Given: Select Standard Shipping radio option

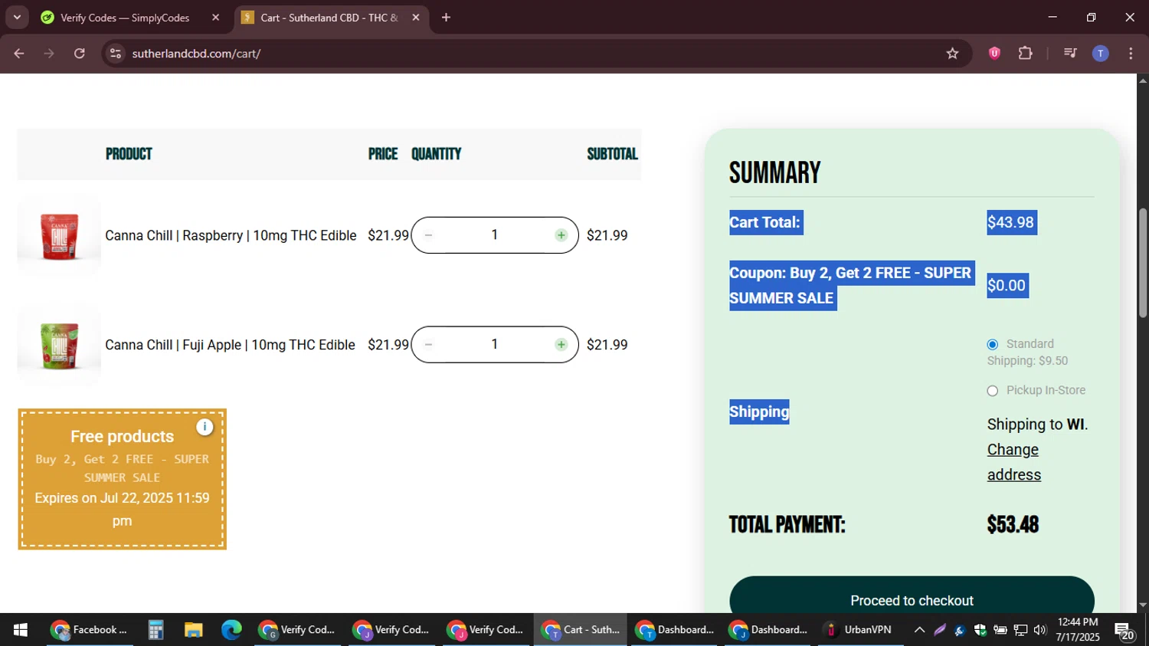Looking at the screenshot, I should pos(993,345).
